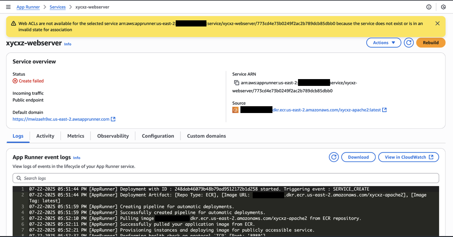Switch to the Activity tab
This screenshot has width=453, height=237.
(x=45, y=136)
